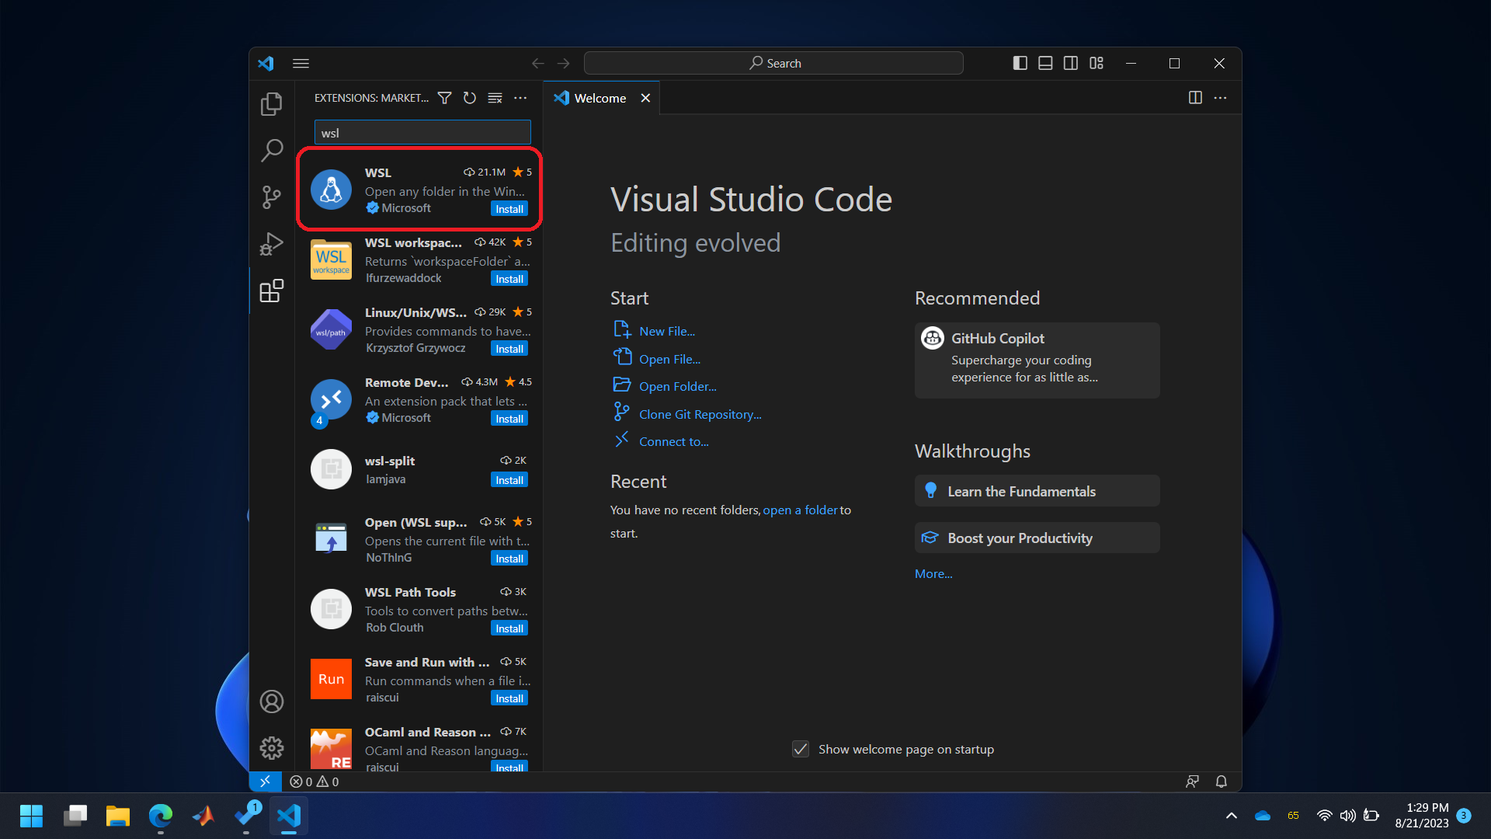This screenshot has width=1491, height=839.
Task: Open extensions view More Actions ellipsis
Action: pyautogui.click(x=520, y=98)
